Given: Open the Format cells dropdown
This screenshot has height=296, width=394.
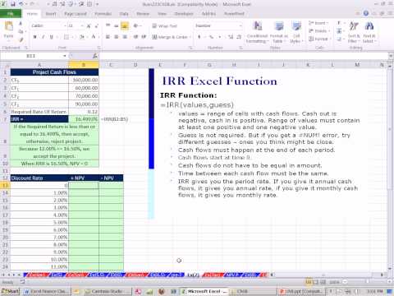Looking at the screenshot, I should tap(319, 39).
